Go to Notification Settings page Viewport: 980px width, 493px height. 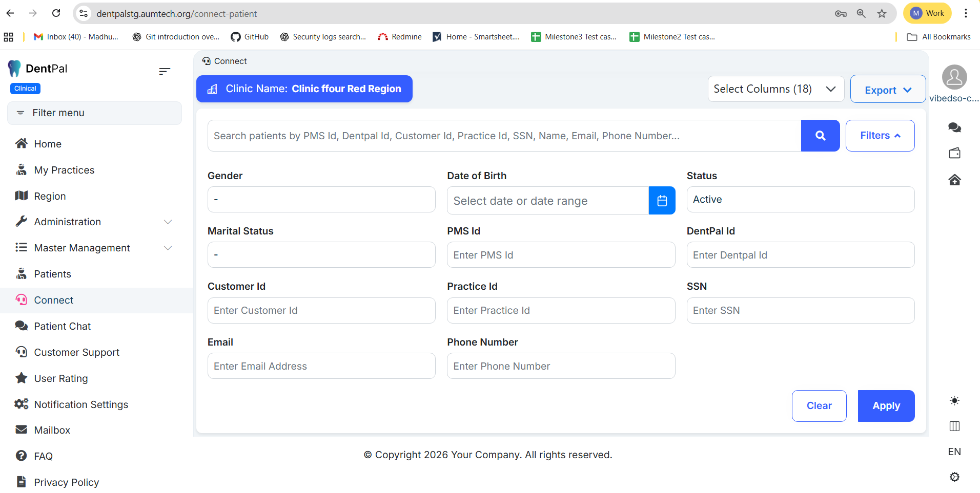pyautogui.click(x=81, y=404)
